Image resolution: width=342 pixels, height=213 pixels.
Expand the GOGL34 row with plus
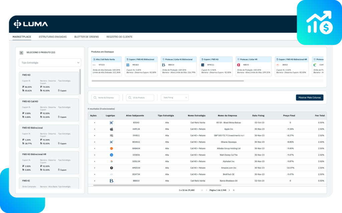click(95, 161)
